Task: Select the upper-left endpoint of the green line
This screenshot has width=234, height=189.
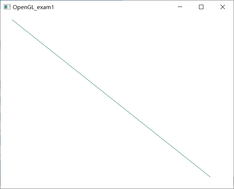Action: (x=12, y=20)
